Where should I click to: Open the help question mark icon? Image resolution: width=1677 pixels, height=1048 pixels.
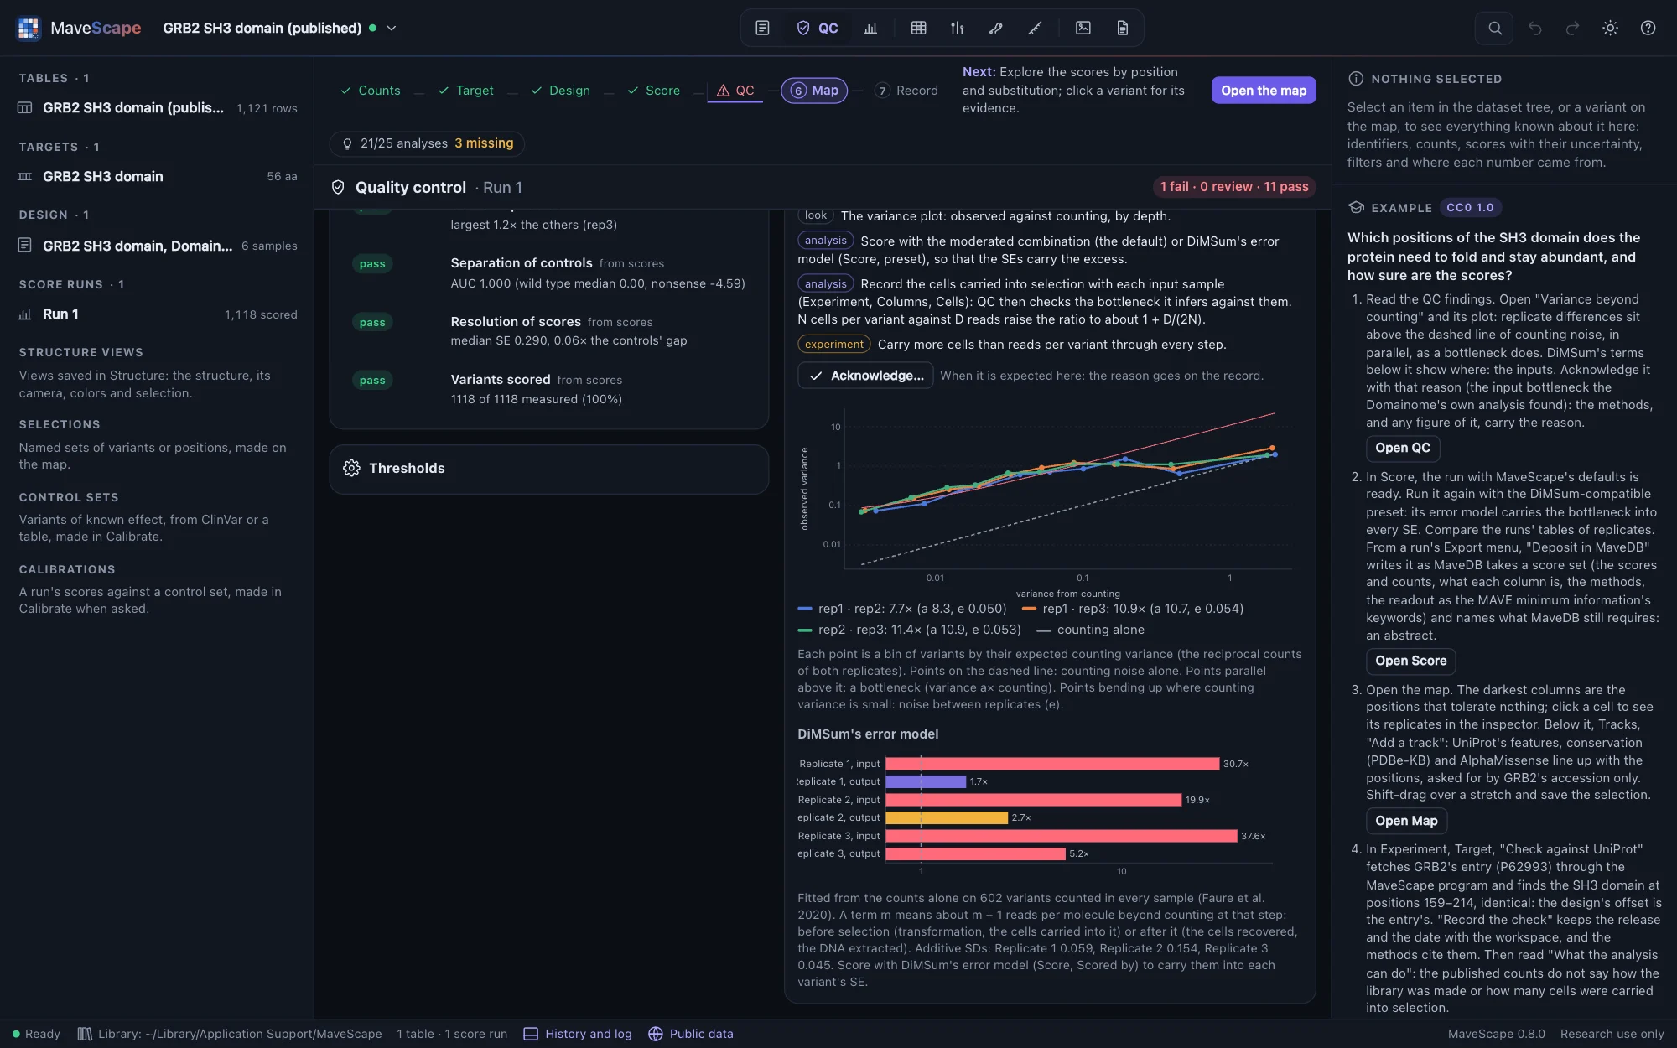[x=1648, y=28]
